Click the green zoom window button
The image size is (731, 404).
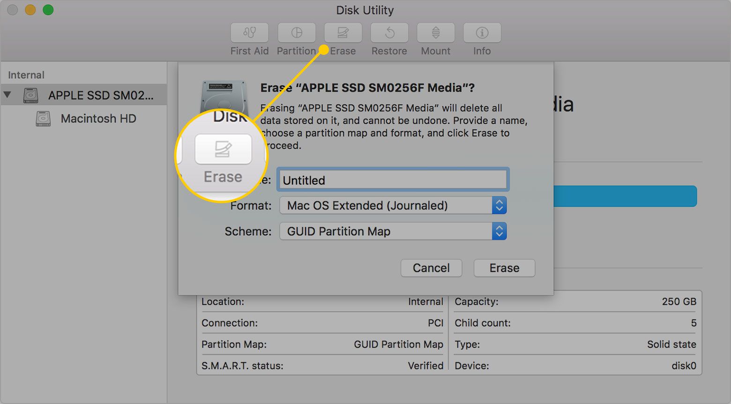(48, 10)
